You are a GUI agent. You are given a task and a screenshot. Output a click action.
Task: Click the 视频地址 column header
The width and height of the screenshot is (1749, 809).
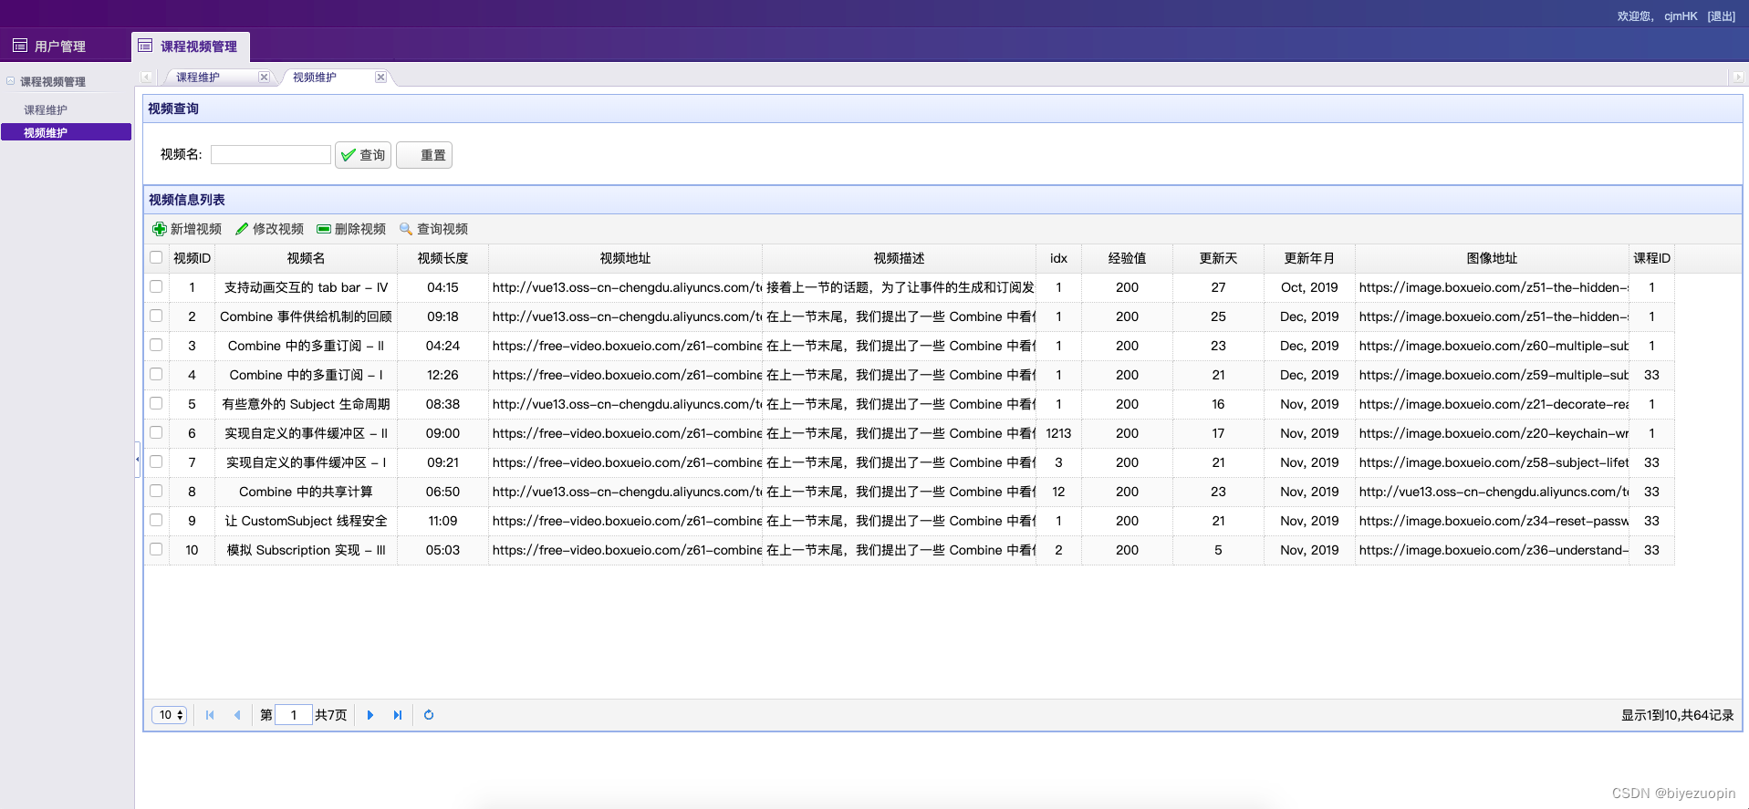point(625,258)
